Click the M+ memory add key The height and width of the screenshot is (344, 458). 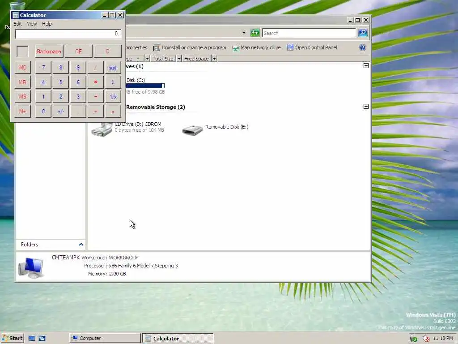(22, 111)
